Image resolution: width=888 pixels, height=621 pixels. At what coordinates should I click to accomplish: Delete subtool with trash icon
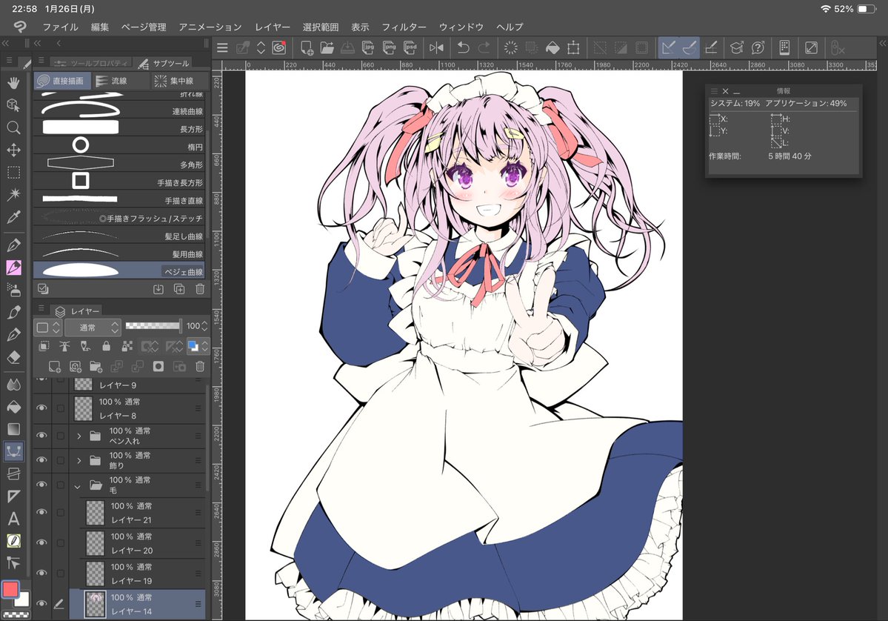tap(200, 289)
